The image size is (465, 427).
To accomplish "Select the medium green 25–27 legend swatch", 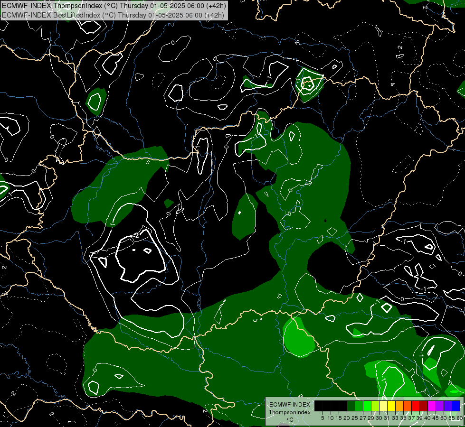I will pyautogui.click(x=359, y=406).
